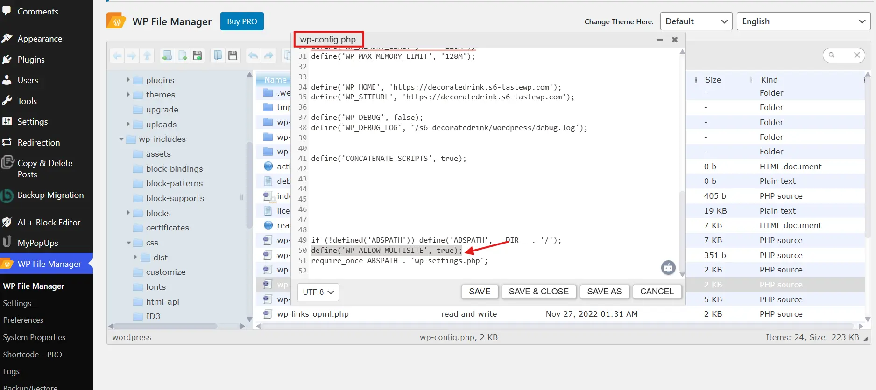
Task: Open the Plugins admin menu
Action: coord(31,60)
